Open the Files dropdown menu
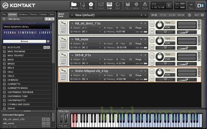The width and height of the screenshot is (207, 129). click(128, 5)
